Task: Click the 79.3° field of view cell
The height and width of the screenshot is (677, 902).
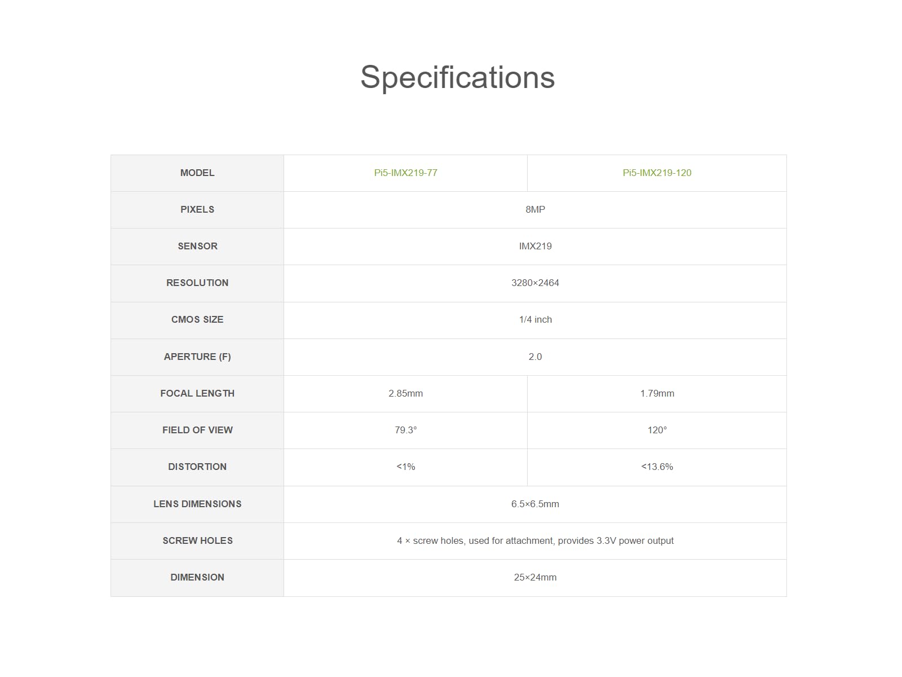Action: (405, 430)
